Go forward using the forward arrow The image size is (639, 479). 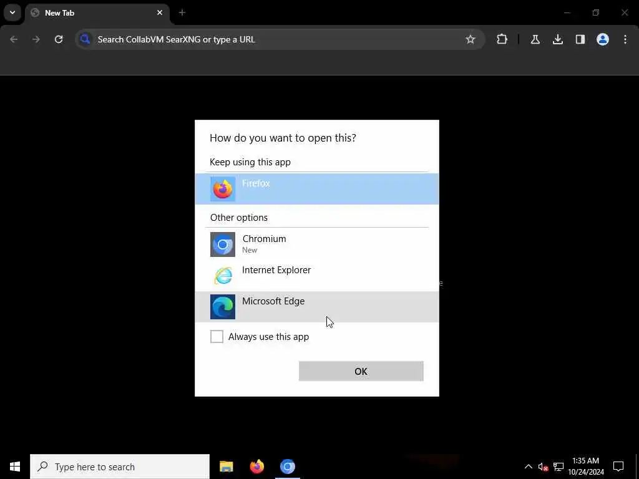coord(36,39)
